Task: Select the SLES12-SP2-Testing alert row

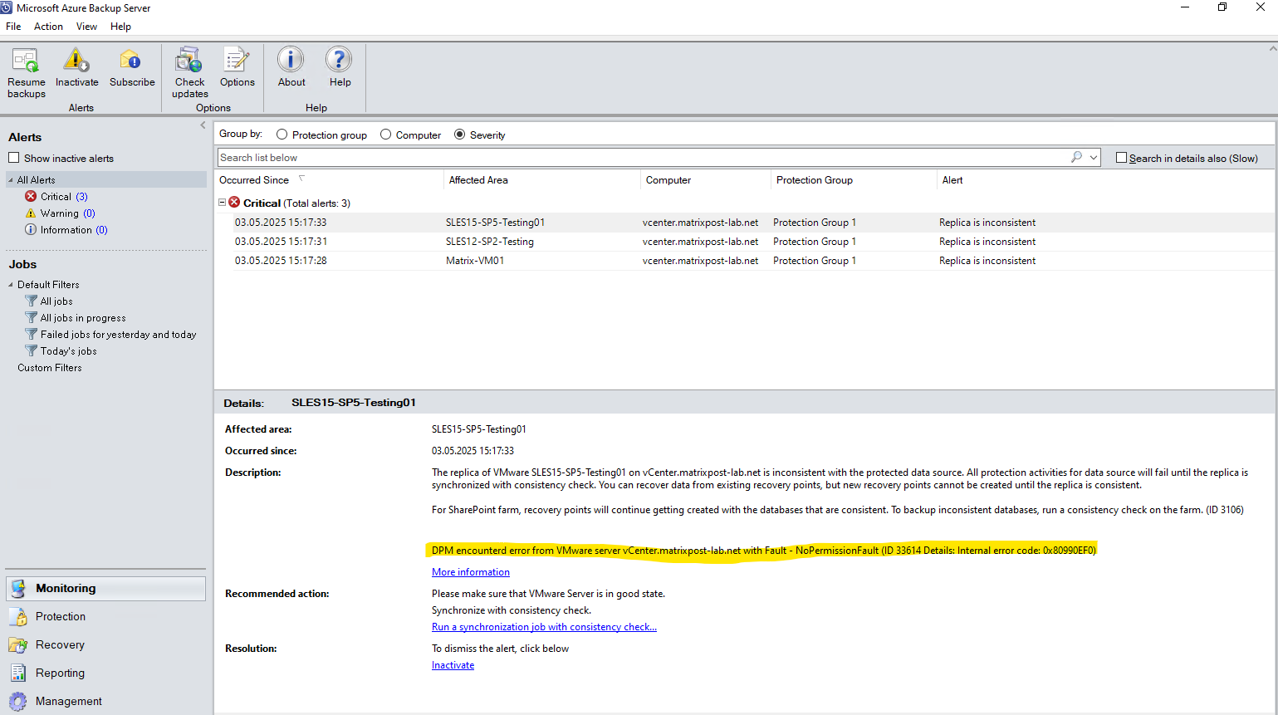Action: [x=745, y=242]
